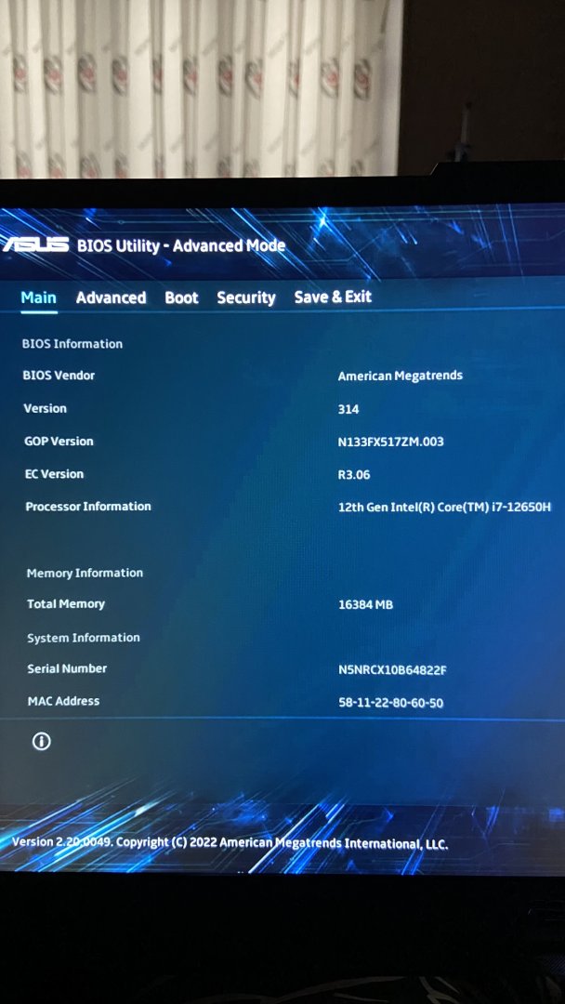
Task: Click the ASUS logo in header
Action: 35,244
